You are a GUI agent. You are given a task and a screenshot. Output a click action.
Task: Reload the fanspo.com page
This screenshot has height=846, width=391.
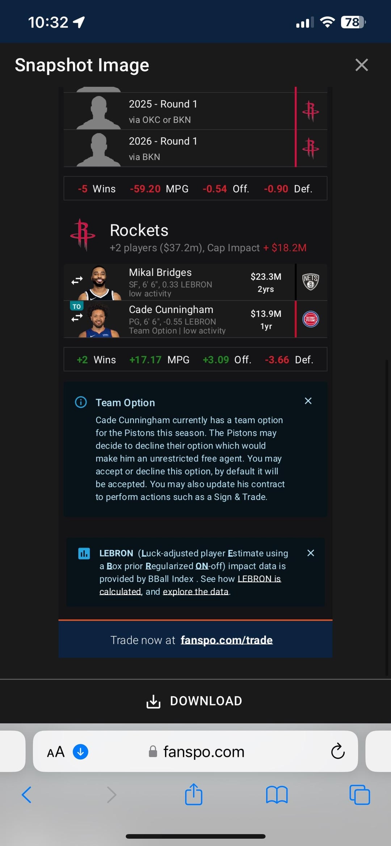tap(338, 751)
